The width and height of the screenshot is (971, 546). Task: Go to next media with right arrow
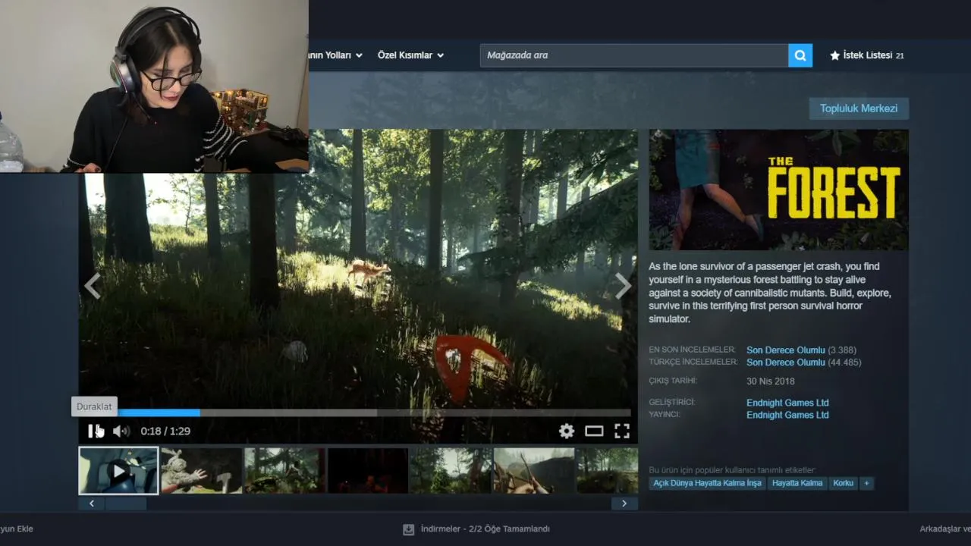(x=623, y=286)
